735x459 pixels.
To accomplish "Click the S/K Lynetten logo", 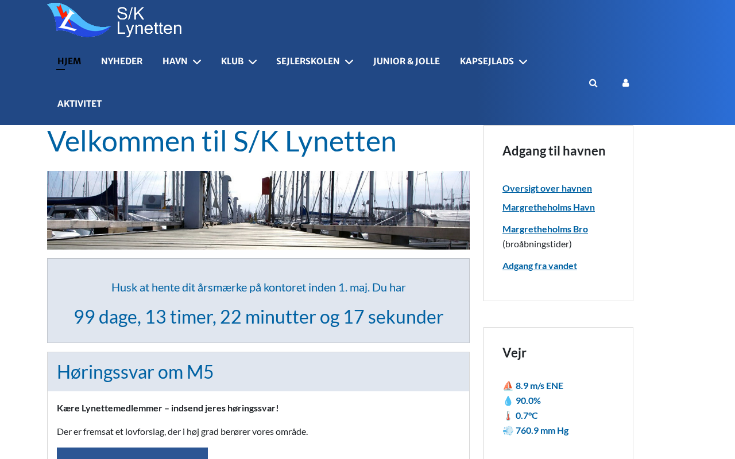I will tap(114, 21).
